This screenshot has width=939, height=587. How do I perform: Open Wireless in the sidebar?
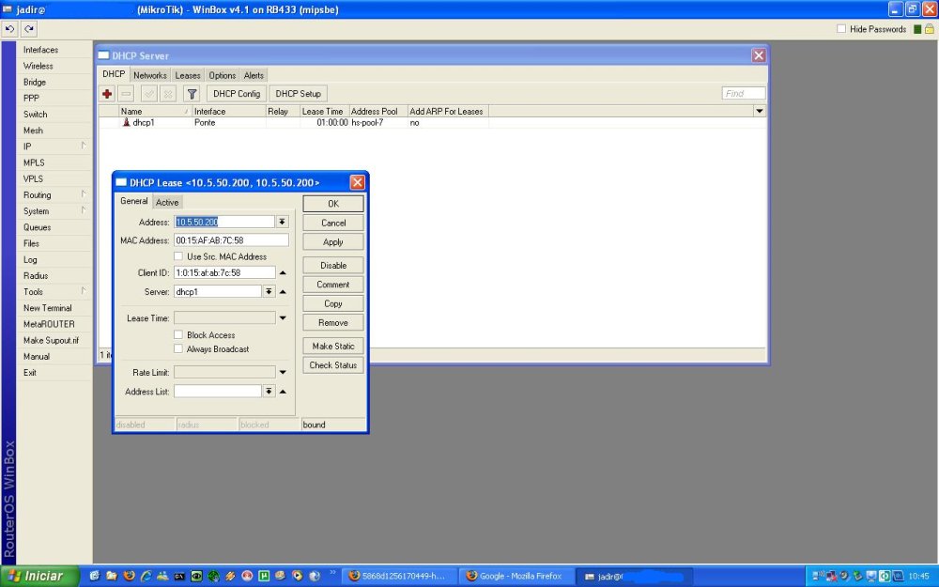click(x=54, y=66)
